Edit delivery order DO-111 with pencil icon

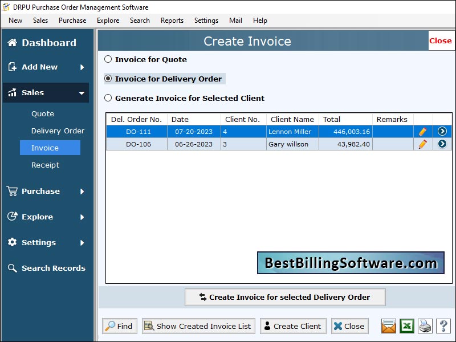[x=422, y=131]
